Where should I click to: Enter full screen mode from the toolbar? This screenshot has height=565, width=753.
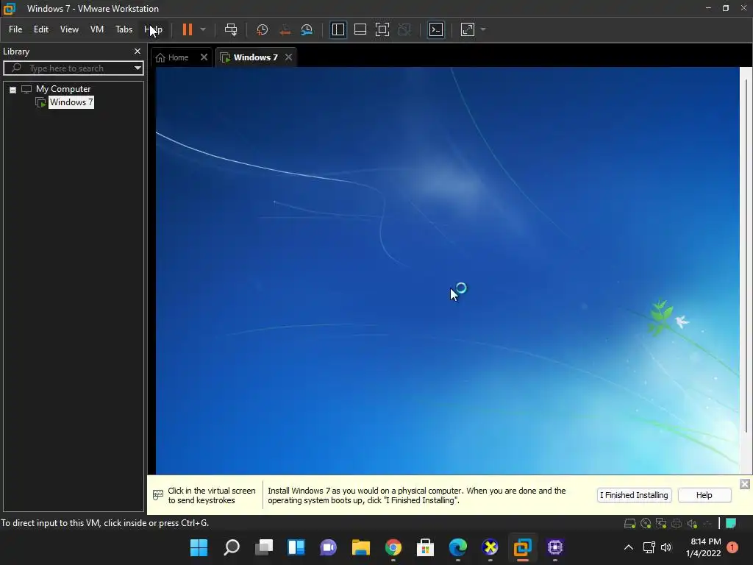[382, 29]
